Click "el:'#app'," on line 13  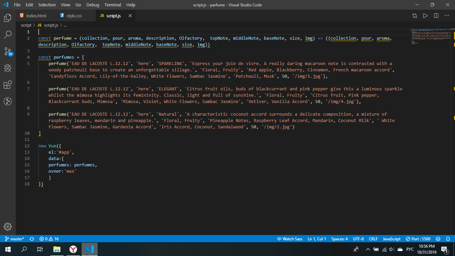point(61,152)
